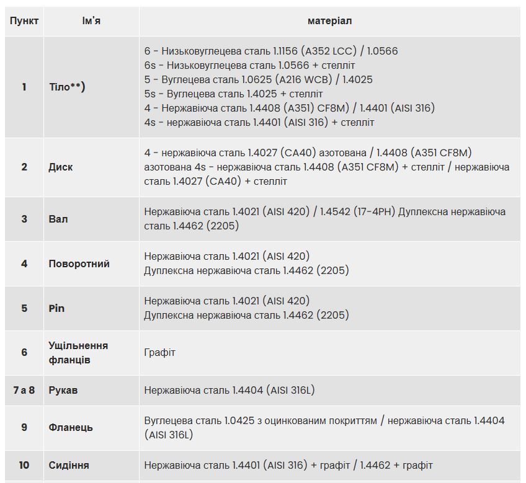The height and width of the screenshot is (483, 526).
Task: Click the "Сидіння" name cell
Action: 69,465
